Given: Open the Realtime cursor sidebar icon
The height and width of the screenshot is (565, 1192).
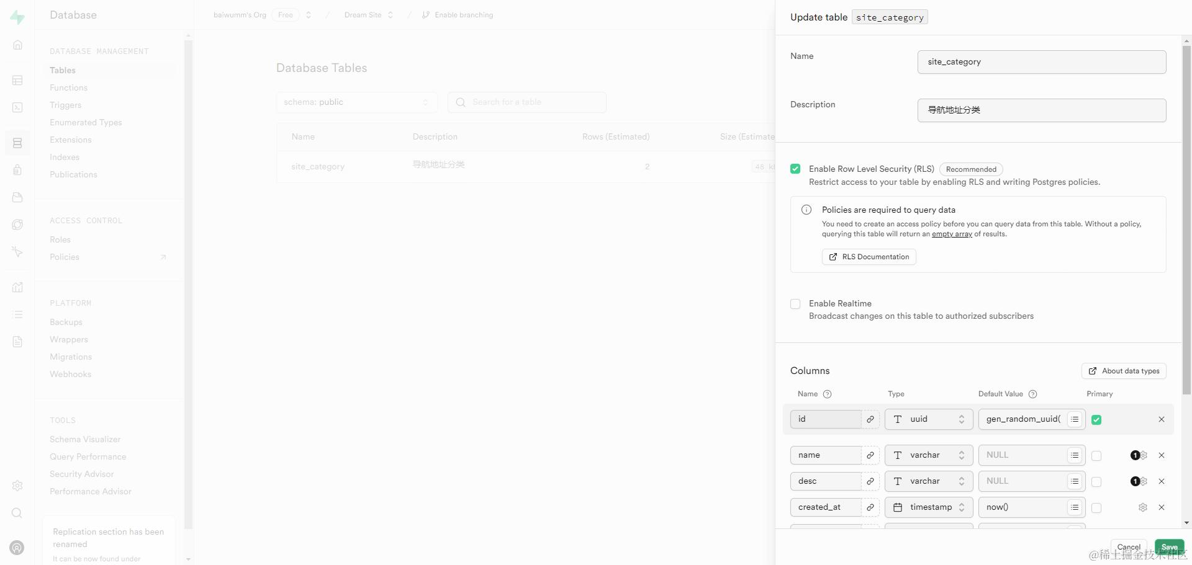Looking at the screenshot, I should pyautogui.click(x=17, y=252).
